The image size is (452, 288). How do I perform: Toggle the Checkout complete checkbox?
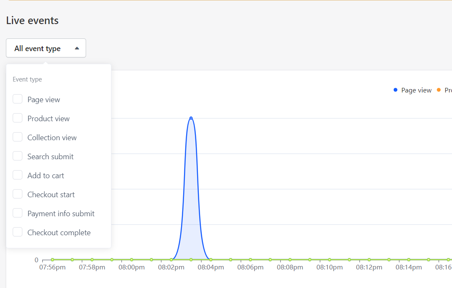pyautogui.click(x=17, y=232)
